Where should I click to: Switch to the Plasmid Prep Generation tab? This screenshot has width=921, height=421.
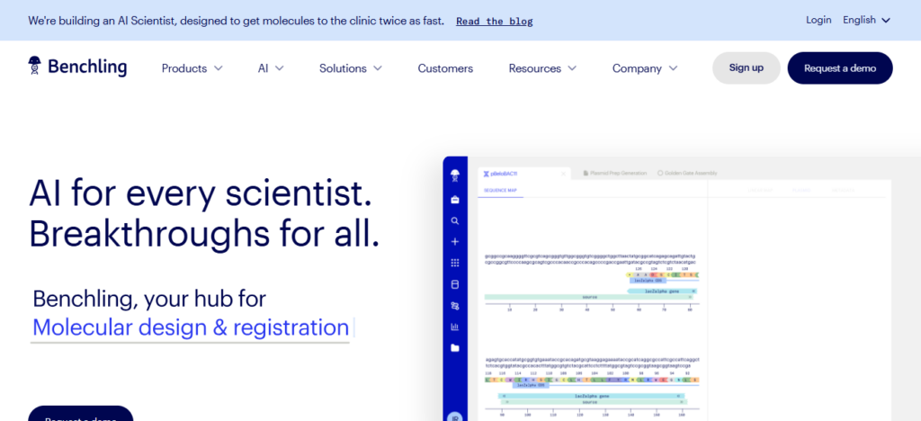[614, 174]
